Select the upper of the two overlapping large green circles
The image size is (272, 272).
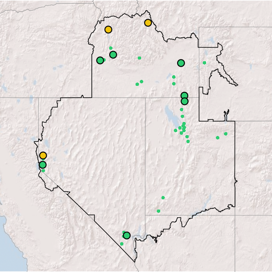tap(184, 95)
